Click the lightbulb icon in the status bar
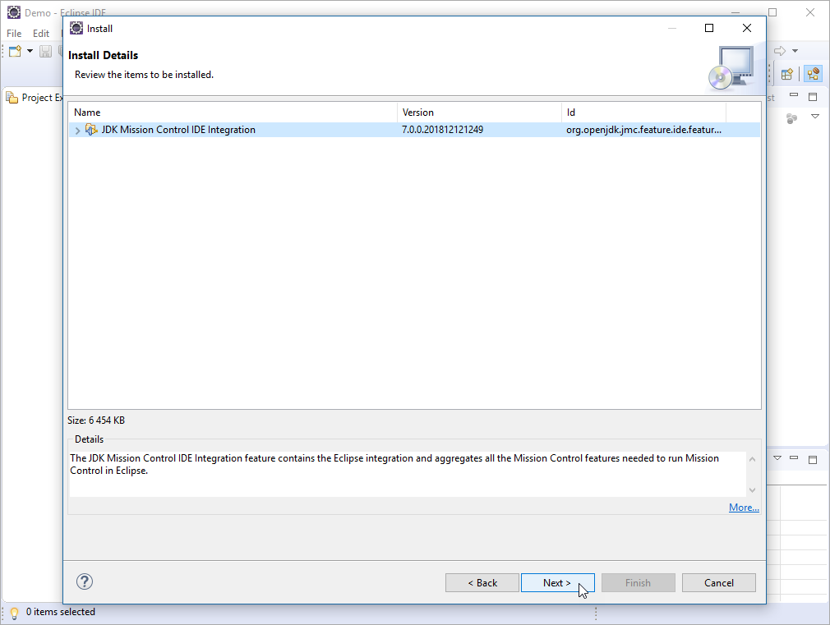830x625 pixels. tap(14, 613)
